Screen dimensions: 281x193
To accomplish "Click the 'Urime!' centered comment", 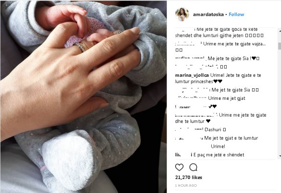I will pyautogui.click(x=218, y=146).
